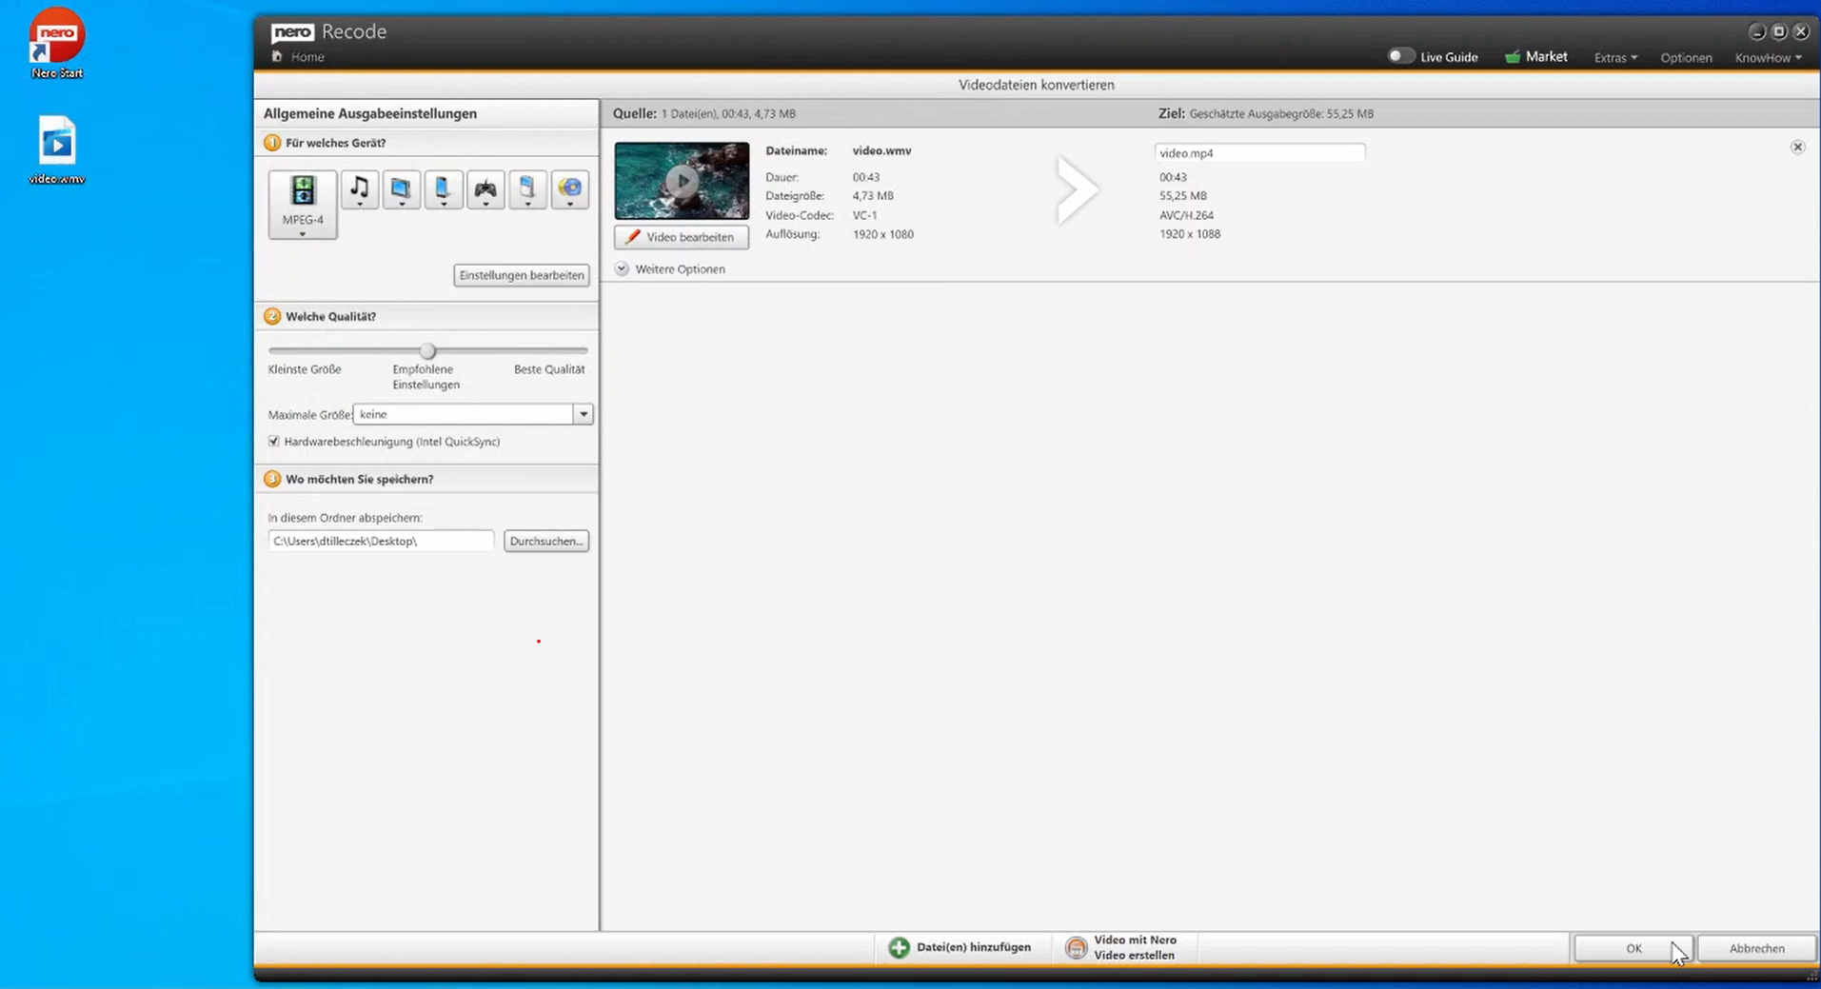Viewport: 1821px width, 989px height.
Task: Go to Home in the header
Action: tap(307, 57)
